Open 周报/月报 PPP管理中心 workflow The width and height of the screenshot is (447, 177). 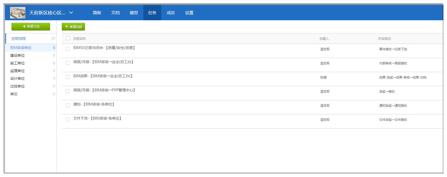click(x=104, y=90)
